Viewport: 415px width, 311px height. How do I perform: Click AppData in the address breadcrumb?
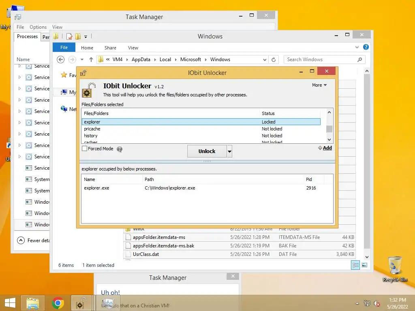141,60
